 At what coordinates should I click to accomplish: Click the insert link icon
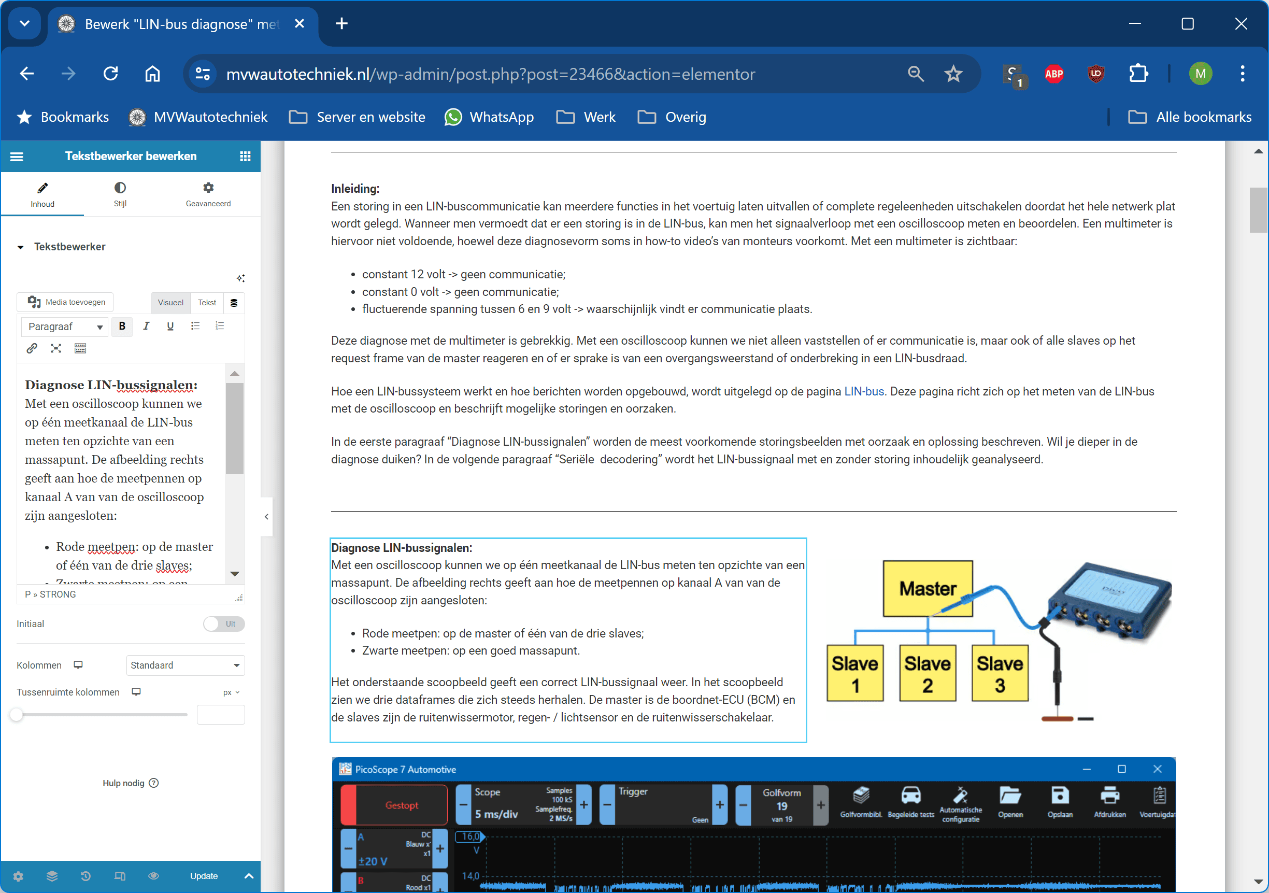32,348
